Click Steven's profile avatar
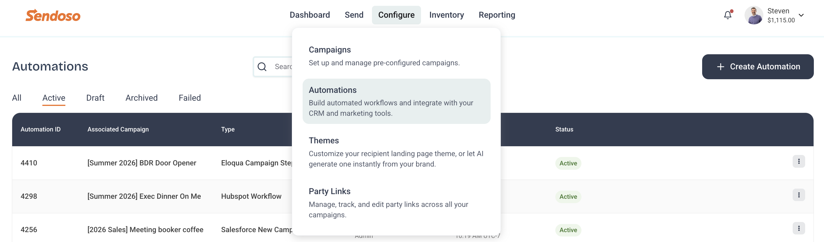Viewport: 824px width, 242px height. click(753, 15)
